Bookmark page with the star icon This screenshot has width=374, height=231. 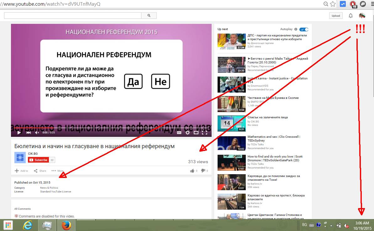[x=333, y=4]
